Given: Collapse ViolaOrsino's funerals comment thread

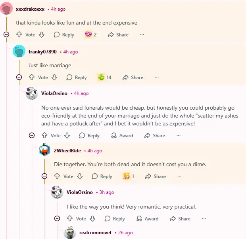Looking at the screenshot, I should pos(32,135).
